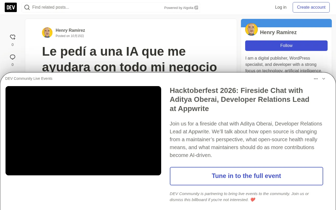Open Henry Ramirez author name in post header
Image resolution: width=336 pixels, height=210 pixels.
pos(70,30)
